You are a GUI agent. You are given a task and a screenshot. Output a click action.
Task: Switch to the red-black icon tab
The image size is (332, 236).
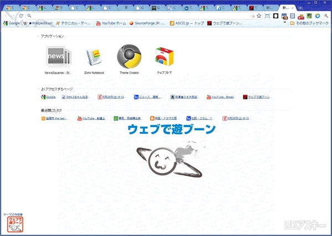point(255,8)
